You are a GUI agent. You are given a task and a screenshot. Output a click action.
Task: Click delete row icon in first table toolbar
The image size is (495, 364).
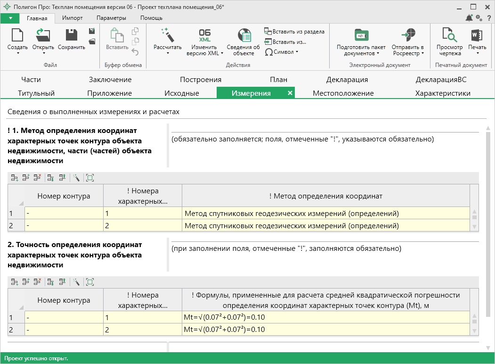(x=37, y=178)
